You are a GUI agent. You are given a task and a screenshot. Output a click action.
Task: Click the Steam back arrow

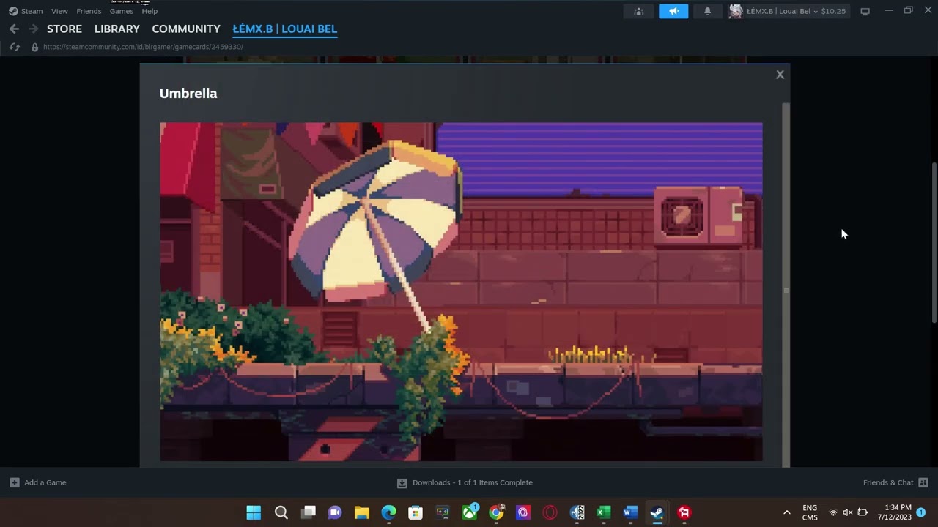14,29
